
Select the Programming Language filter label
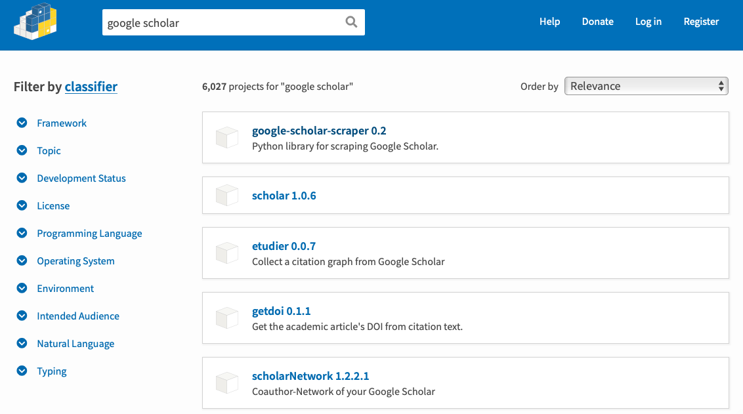(89, 234)
